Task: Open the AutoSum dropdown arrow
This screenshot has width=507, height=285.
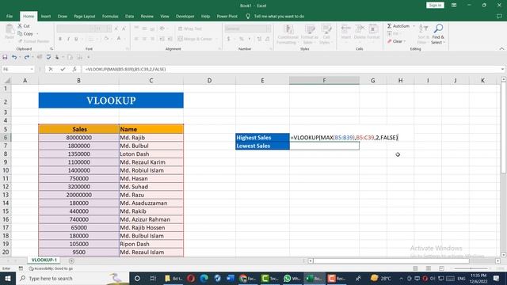Action: point(414,26)
